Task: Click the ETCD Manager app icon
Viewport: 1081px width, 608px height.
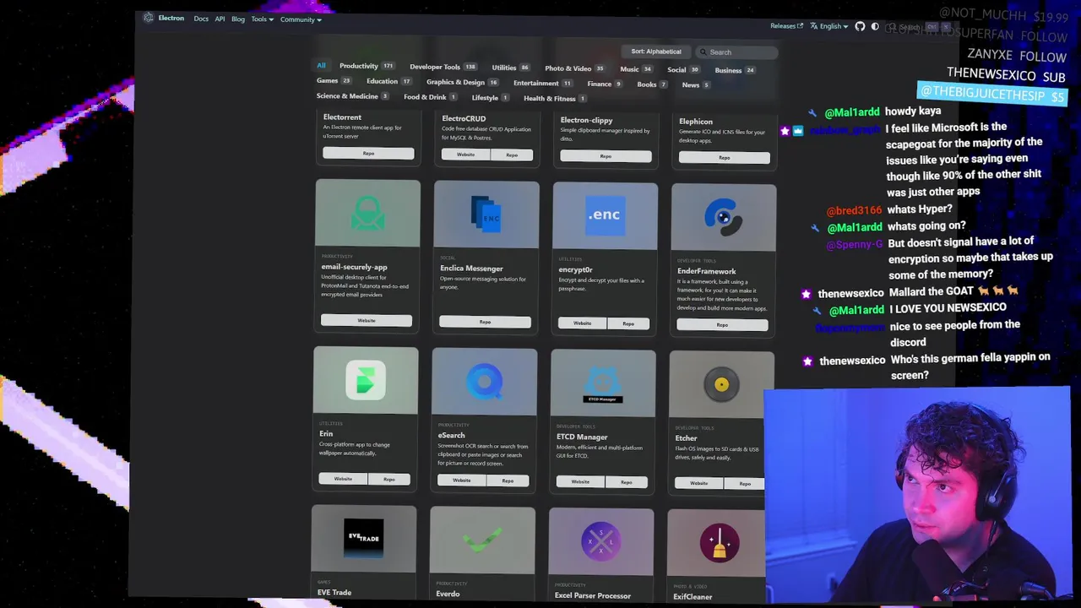Action: click(602, 383)
